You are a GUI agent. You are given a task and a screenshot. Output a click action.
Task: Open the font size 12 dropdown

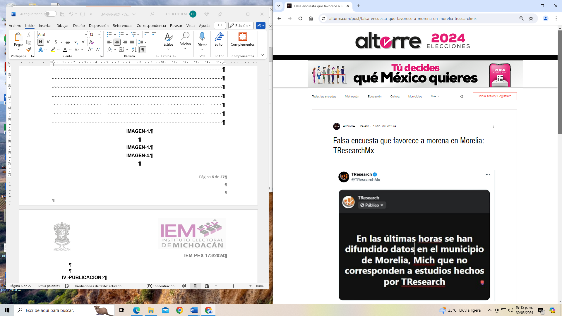tap(100, 35)
